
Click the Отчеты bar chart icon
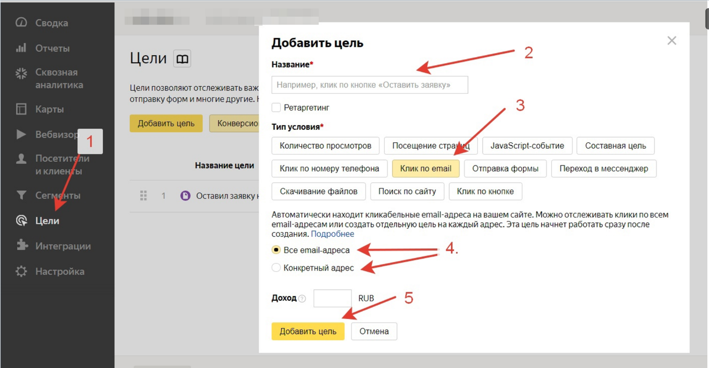(21, 48)
